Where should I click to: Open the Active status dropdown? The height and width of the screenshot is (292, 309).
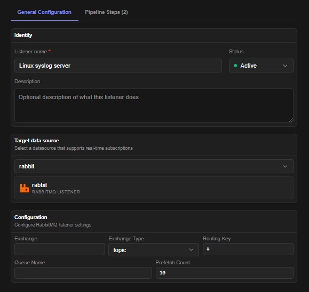click(261, 66)
